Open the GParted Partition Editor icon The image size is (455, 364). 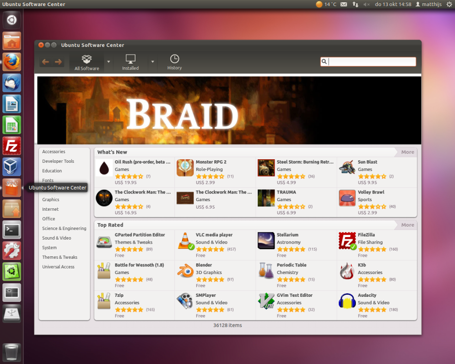coord(104,241)
